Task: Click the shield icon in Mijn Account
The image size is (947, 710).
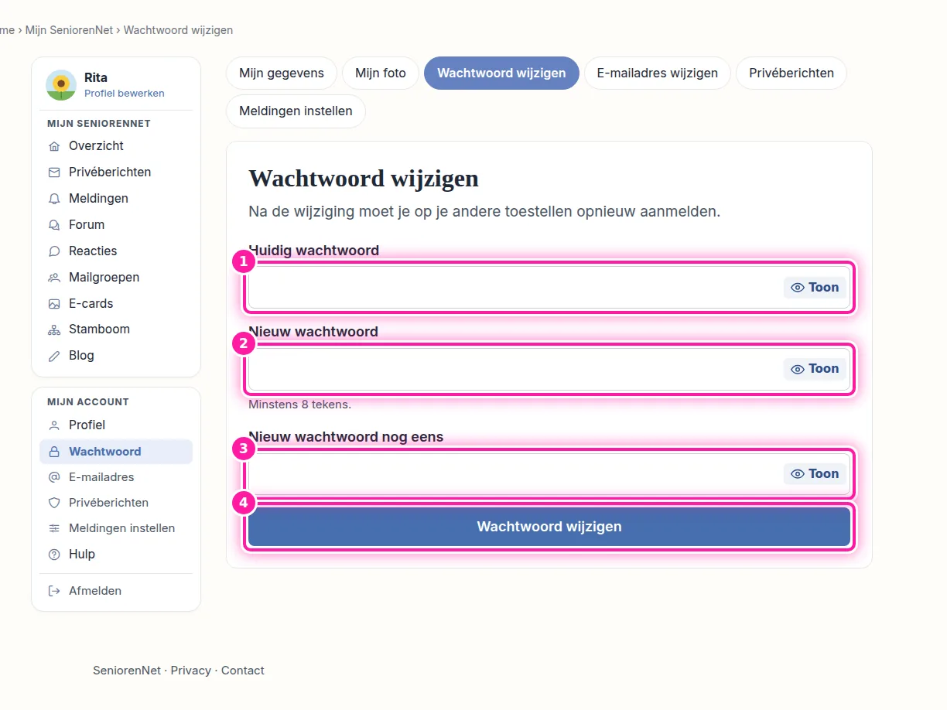Action: pyautogui.click(x=54, y=503)
